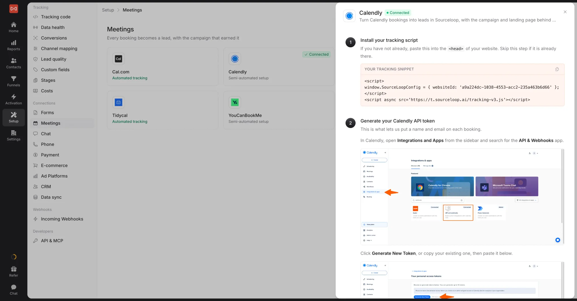577x301 pixels.
Task: Click the Setup breadcrumb link
Action: point(108,10)
